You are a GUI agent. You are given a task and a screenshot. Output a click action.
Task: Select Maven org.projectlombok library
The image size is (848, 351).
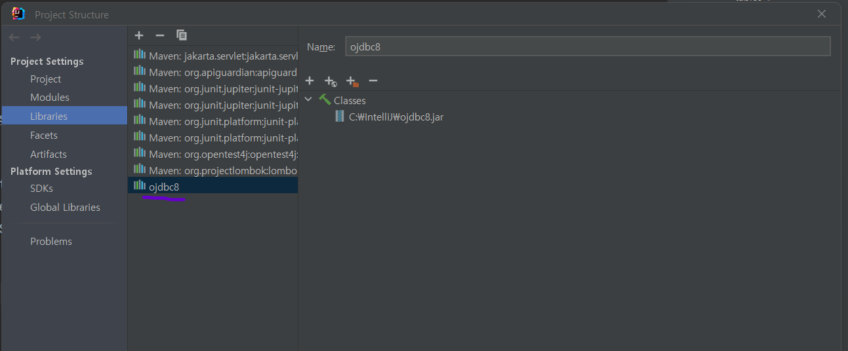(x=213, y=170)
